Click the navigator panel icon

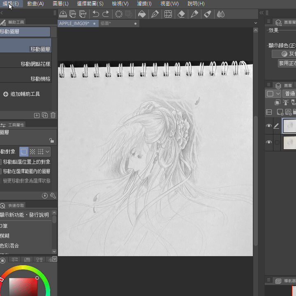(x=278, y=281)
